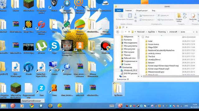
Task: Click .minecraft in the address breadcrumb
Action: pos(173,32)
